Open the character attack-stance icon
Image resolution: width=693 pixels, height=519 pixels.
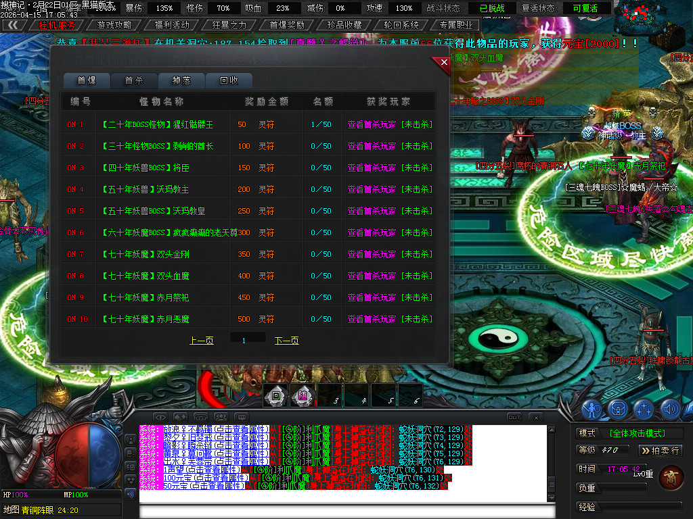click(592, 409)
